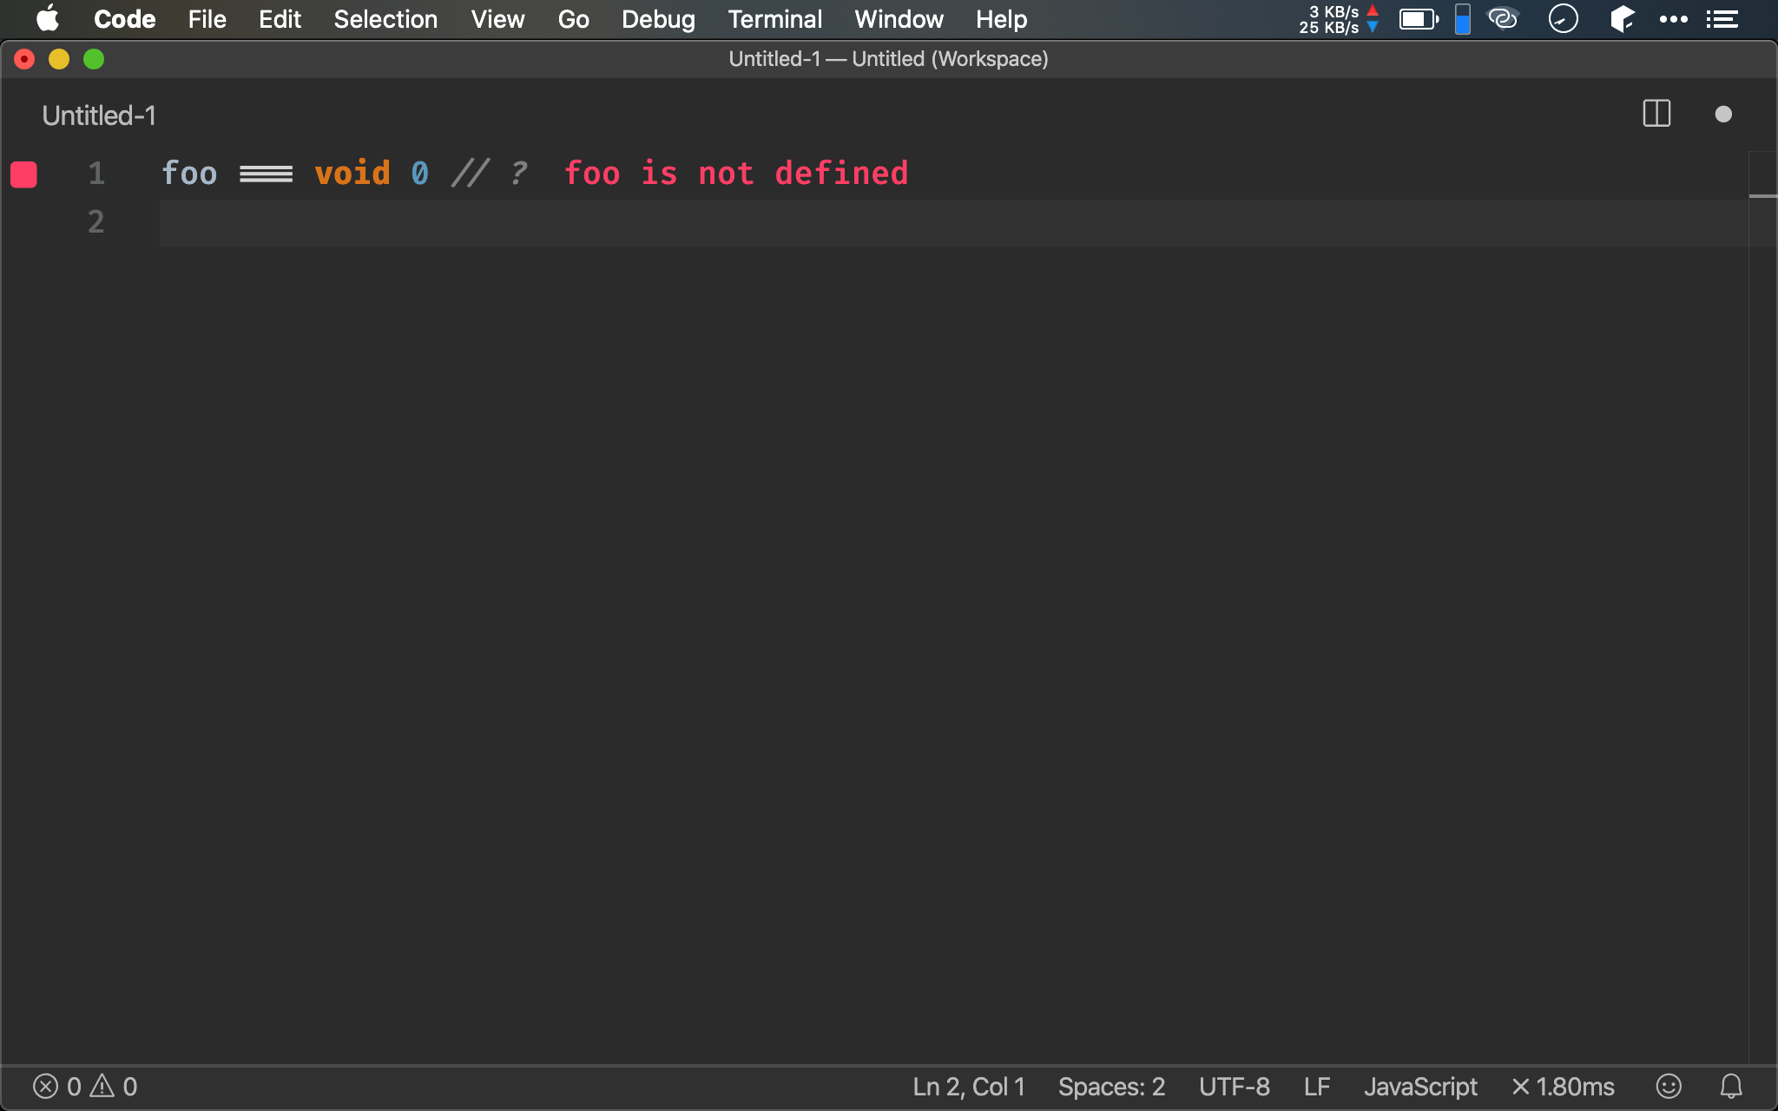
Task: Click the yellow minimize window button
Action: coord(59,59)
